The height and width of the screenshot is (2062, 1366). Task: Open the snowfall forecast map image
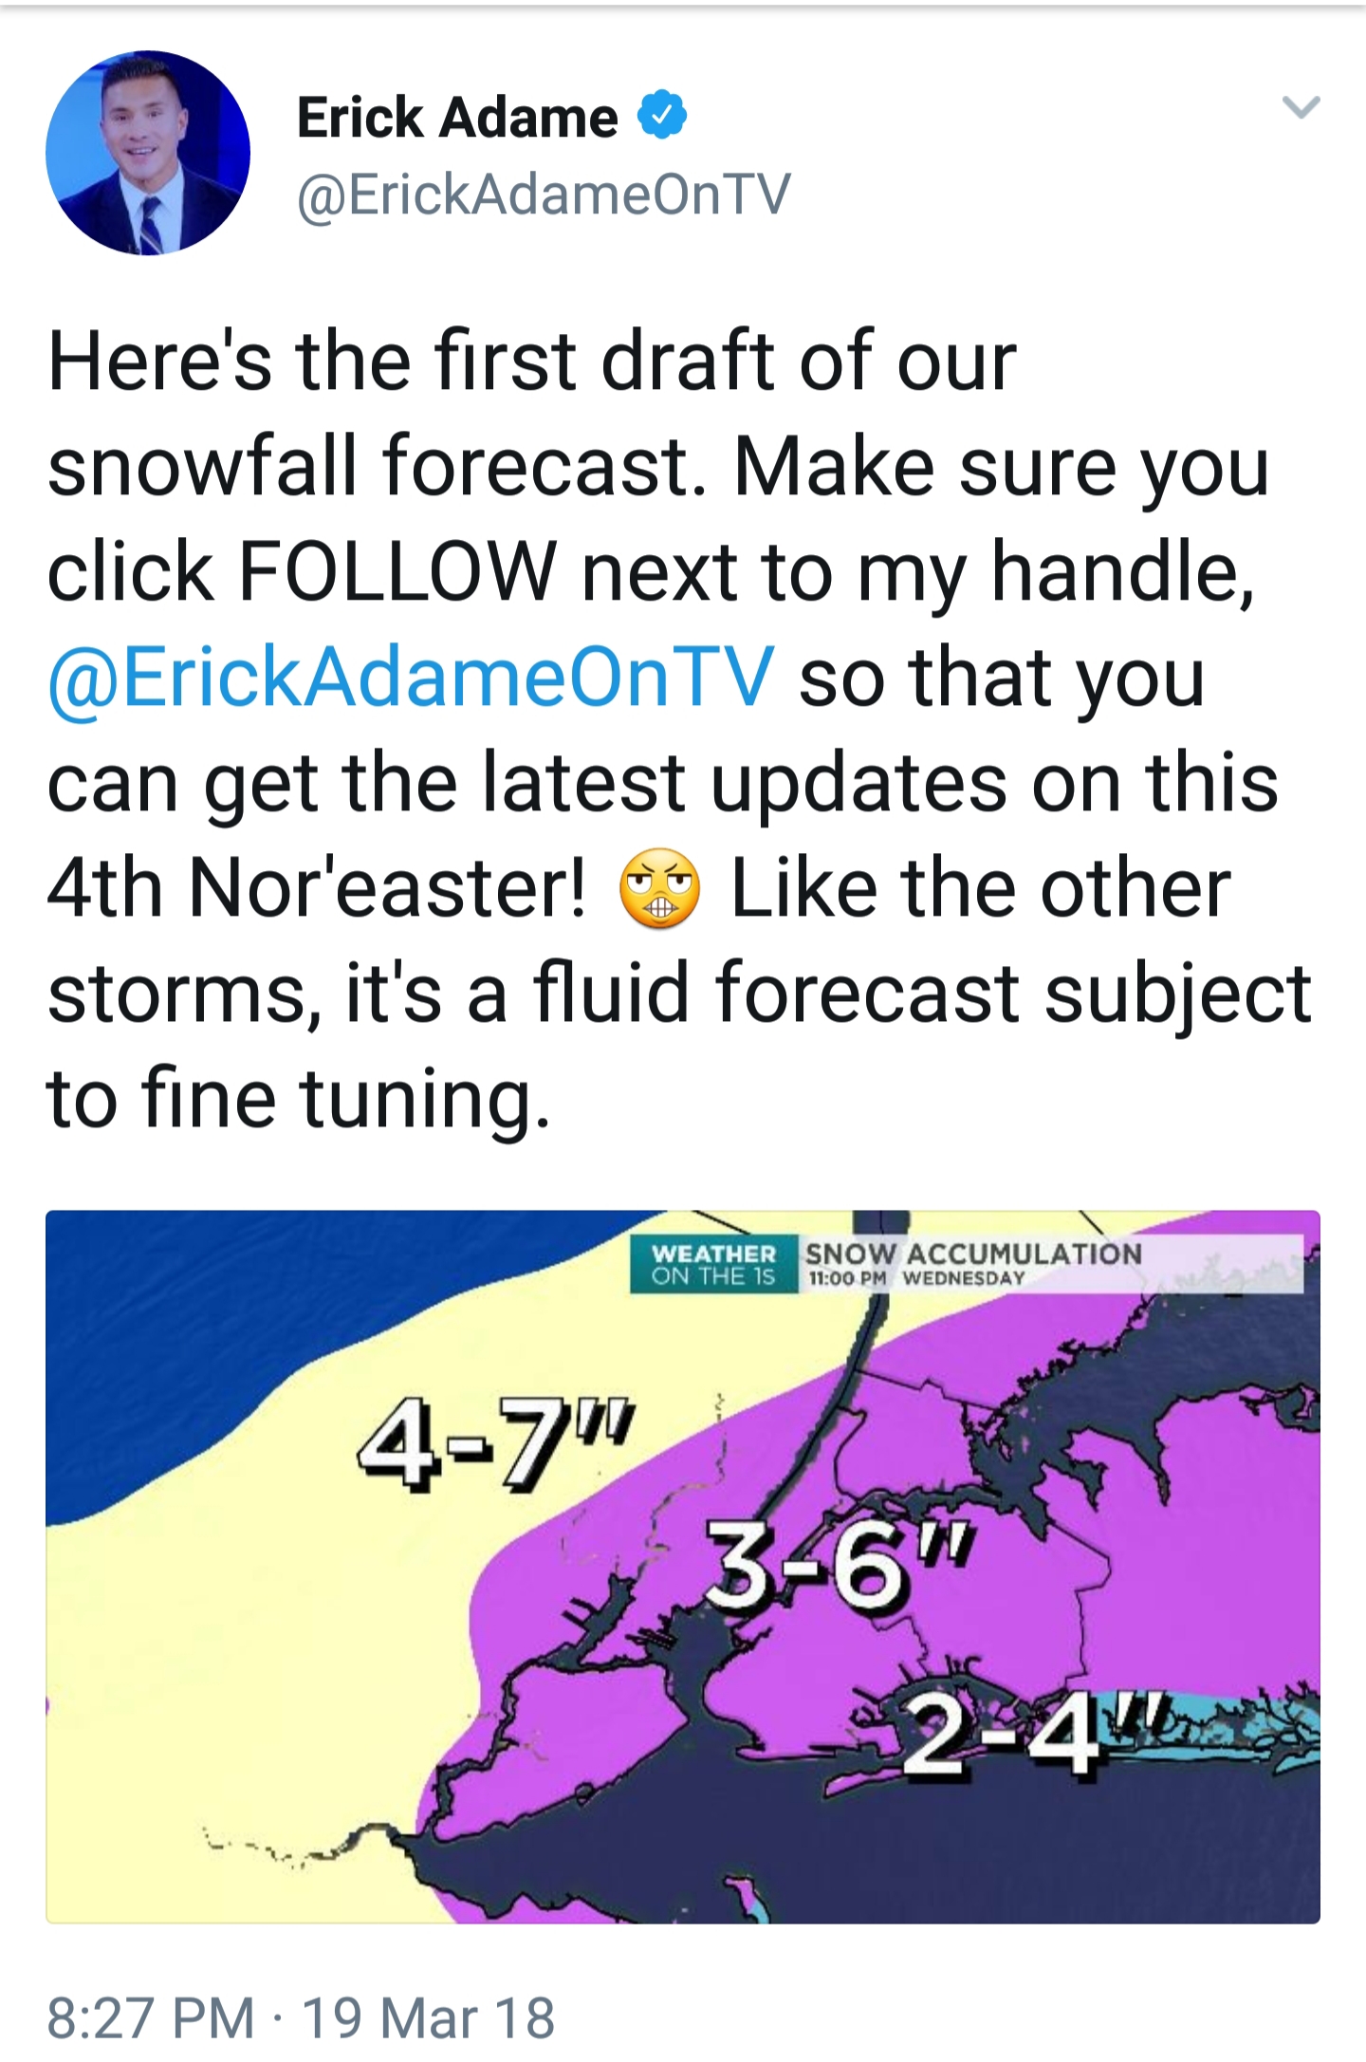[x=683, y=1567]
